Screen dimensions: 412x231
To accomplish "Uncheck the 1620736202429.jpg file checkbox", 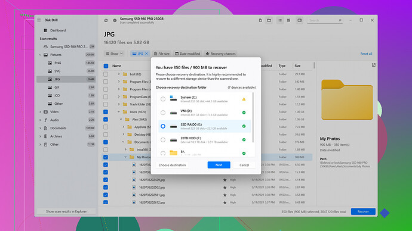I will 106,180.
